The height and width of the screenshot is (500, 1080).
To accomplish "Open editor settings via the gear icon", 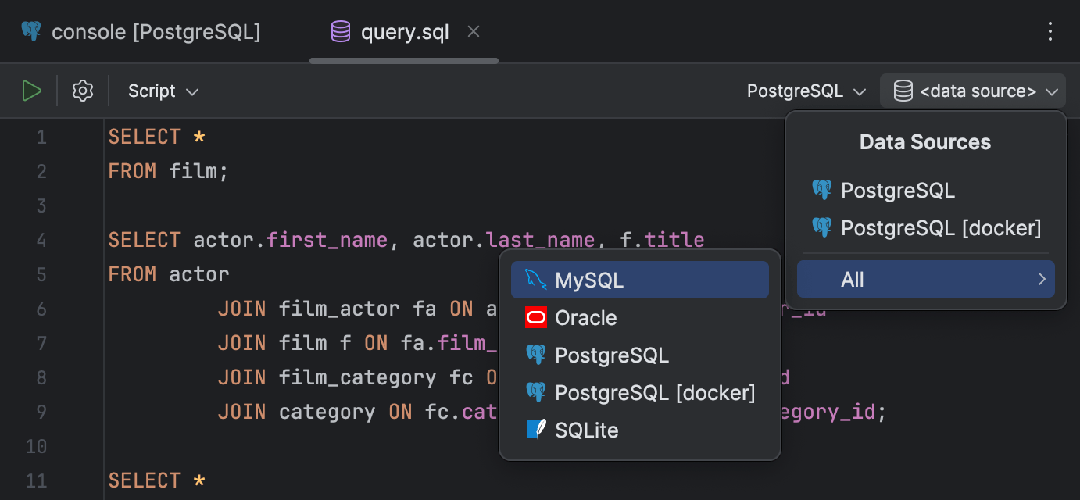I will (x=82, y=90).
